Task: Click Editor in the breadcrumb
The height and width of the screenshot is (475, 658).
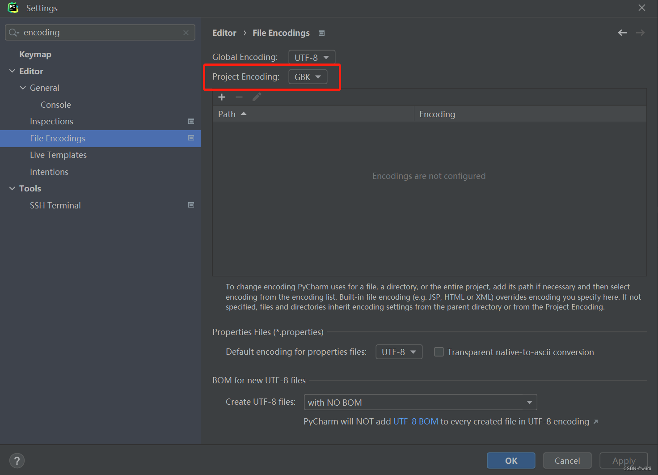Action: coord(224,33)
